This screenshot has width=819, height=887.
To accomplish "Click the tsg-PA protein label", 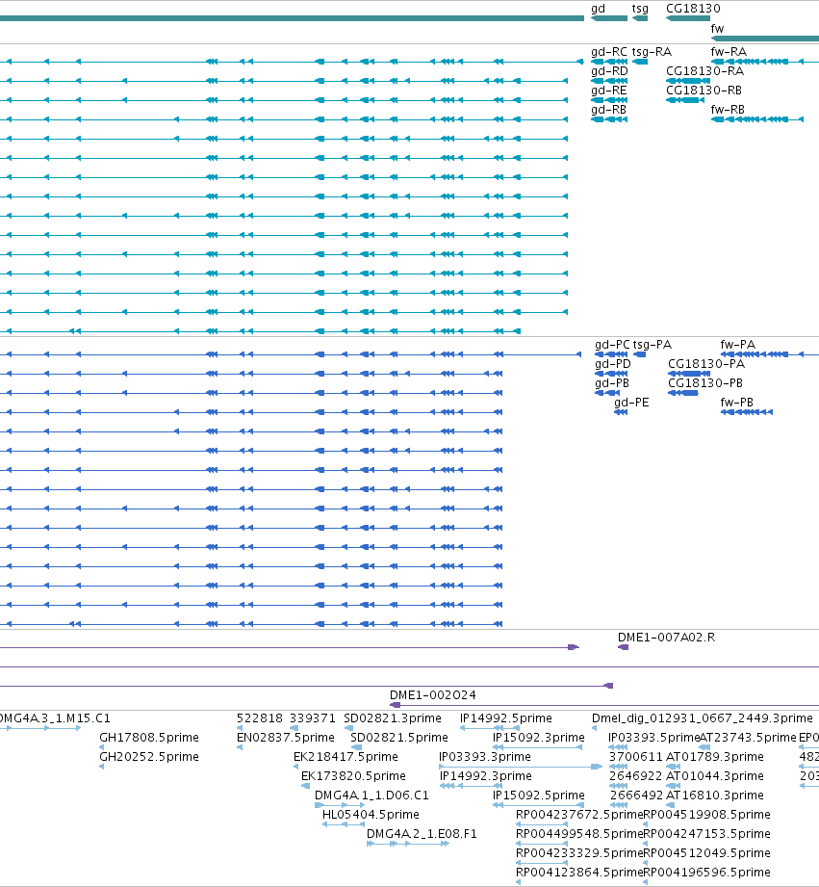I will [x=653, y=345].
